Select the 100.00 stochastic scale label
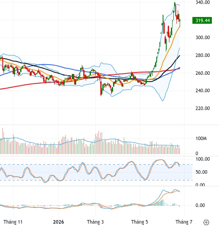This screenshot has width=219, height=226. [x=202, y=159]
